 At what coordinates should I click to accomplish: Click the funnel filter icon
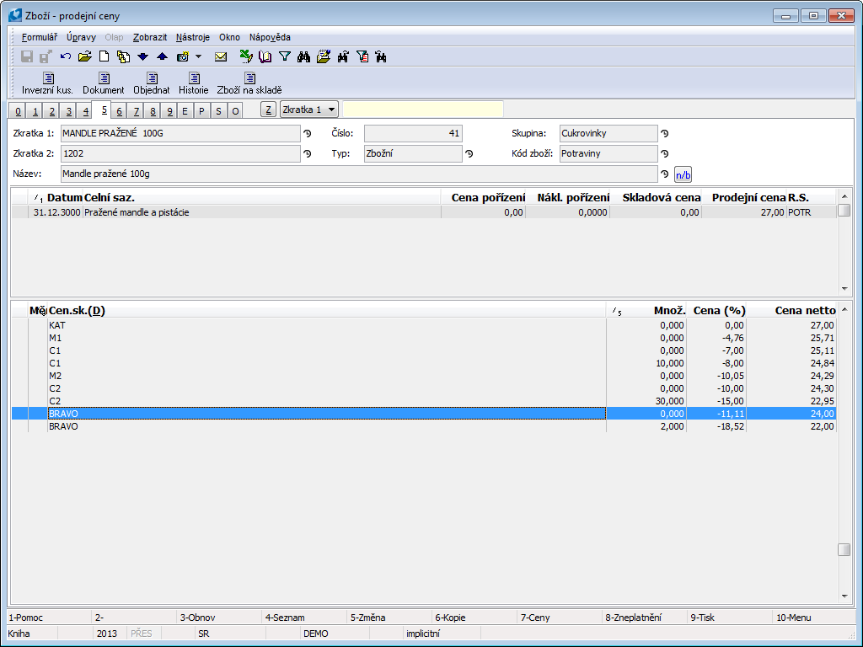(x=285, y=57)
